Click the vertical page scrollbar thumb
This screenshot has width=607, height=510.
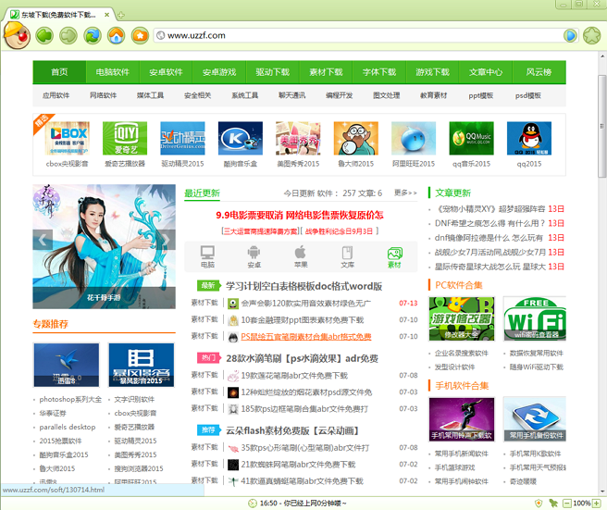(602, 126)
